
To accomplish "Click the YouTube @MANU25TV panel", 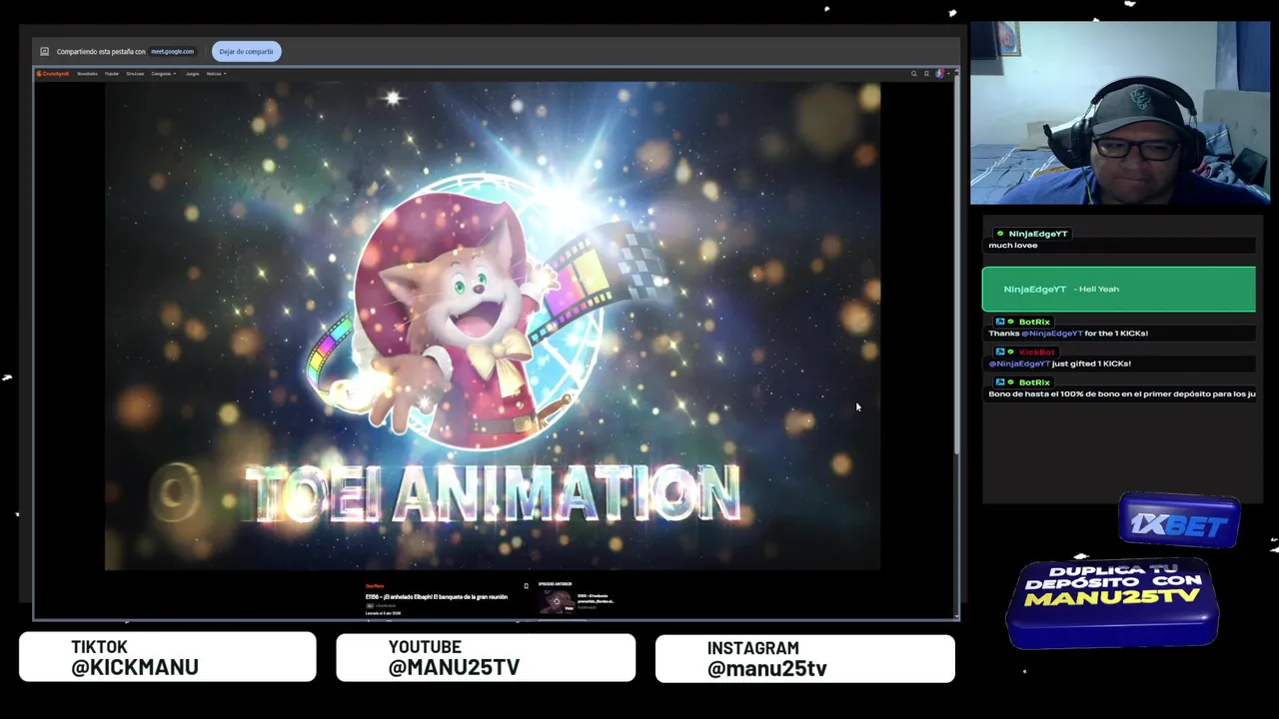I will click(486, 658).
